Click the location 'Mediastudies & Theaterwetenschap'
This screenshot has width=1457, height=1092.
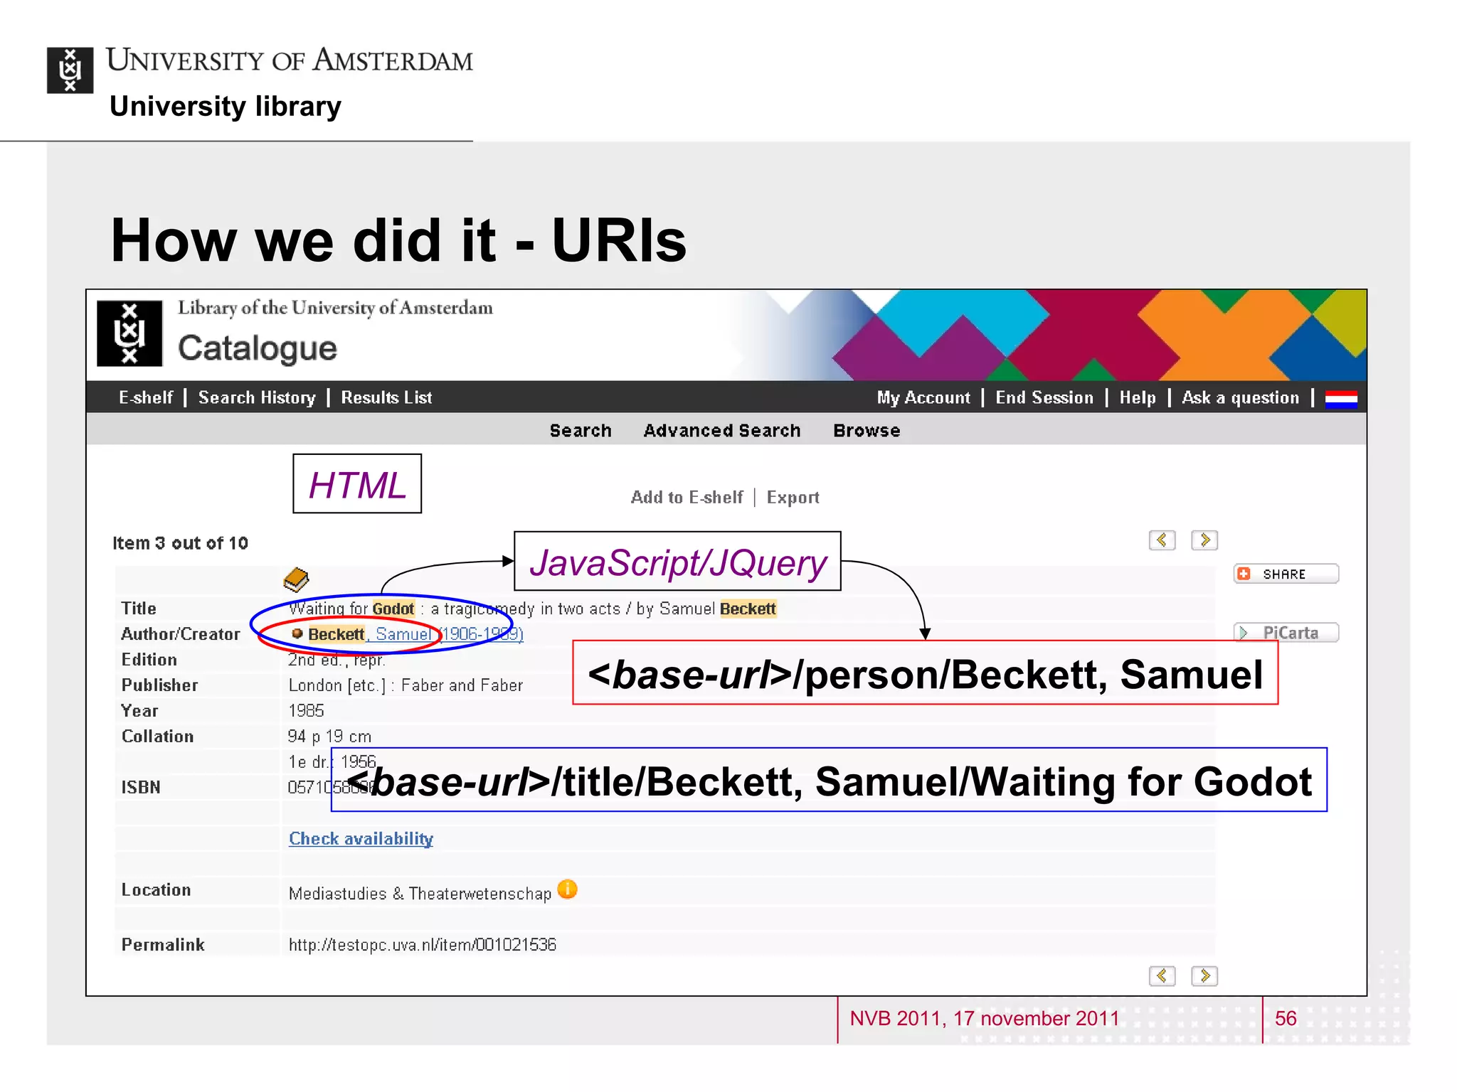(420, 894)
